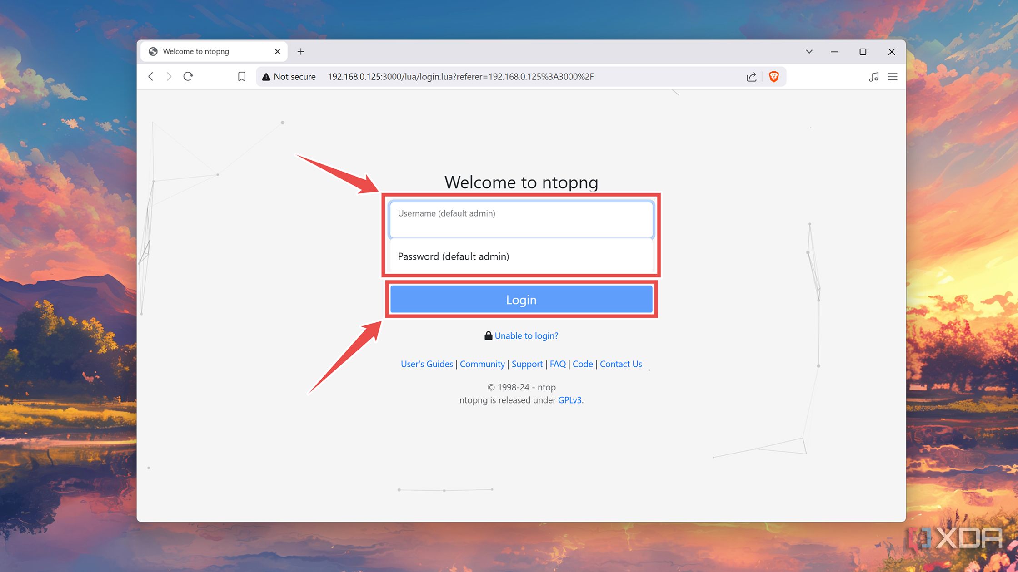Click the Not secure warning icon

pos(266,76)
